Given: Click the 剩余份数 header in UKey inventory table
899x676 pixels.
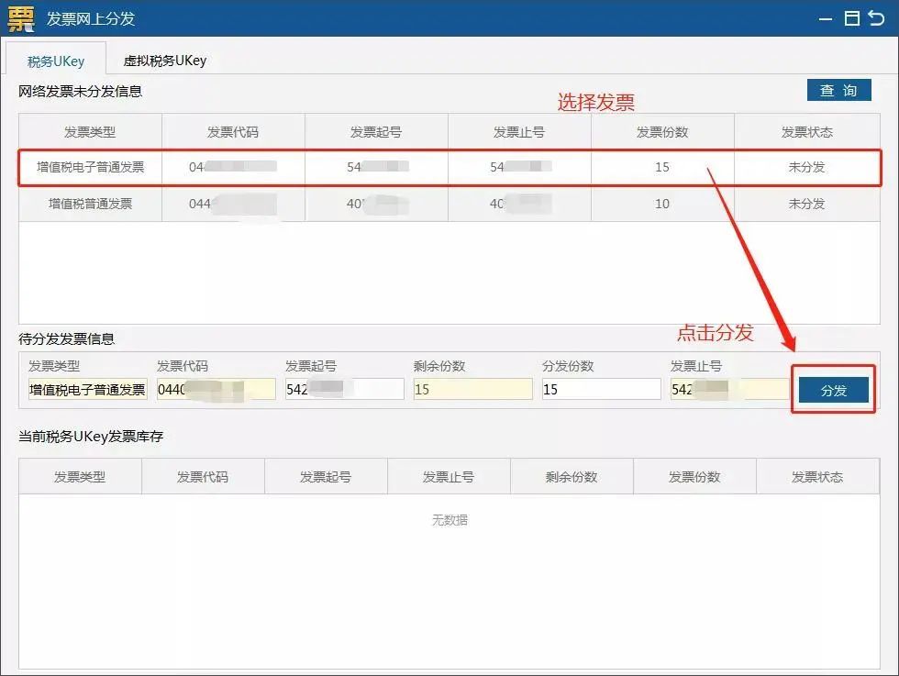Looking at the screenshot, I should (572, 476).
